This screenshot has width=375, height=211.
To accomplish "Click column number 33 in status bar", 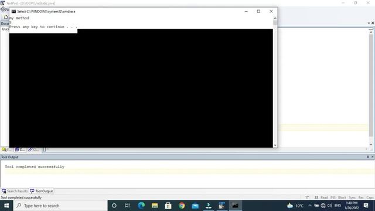I will [x=316, y=198].
